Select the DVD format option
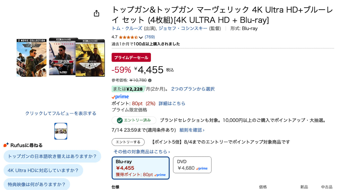The width and height of the screenshot is (339, 190). click(192, 165)
